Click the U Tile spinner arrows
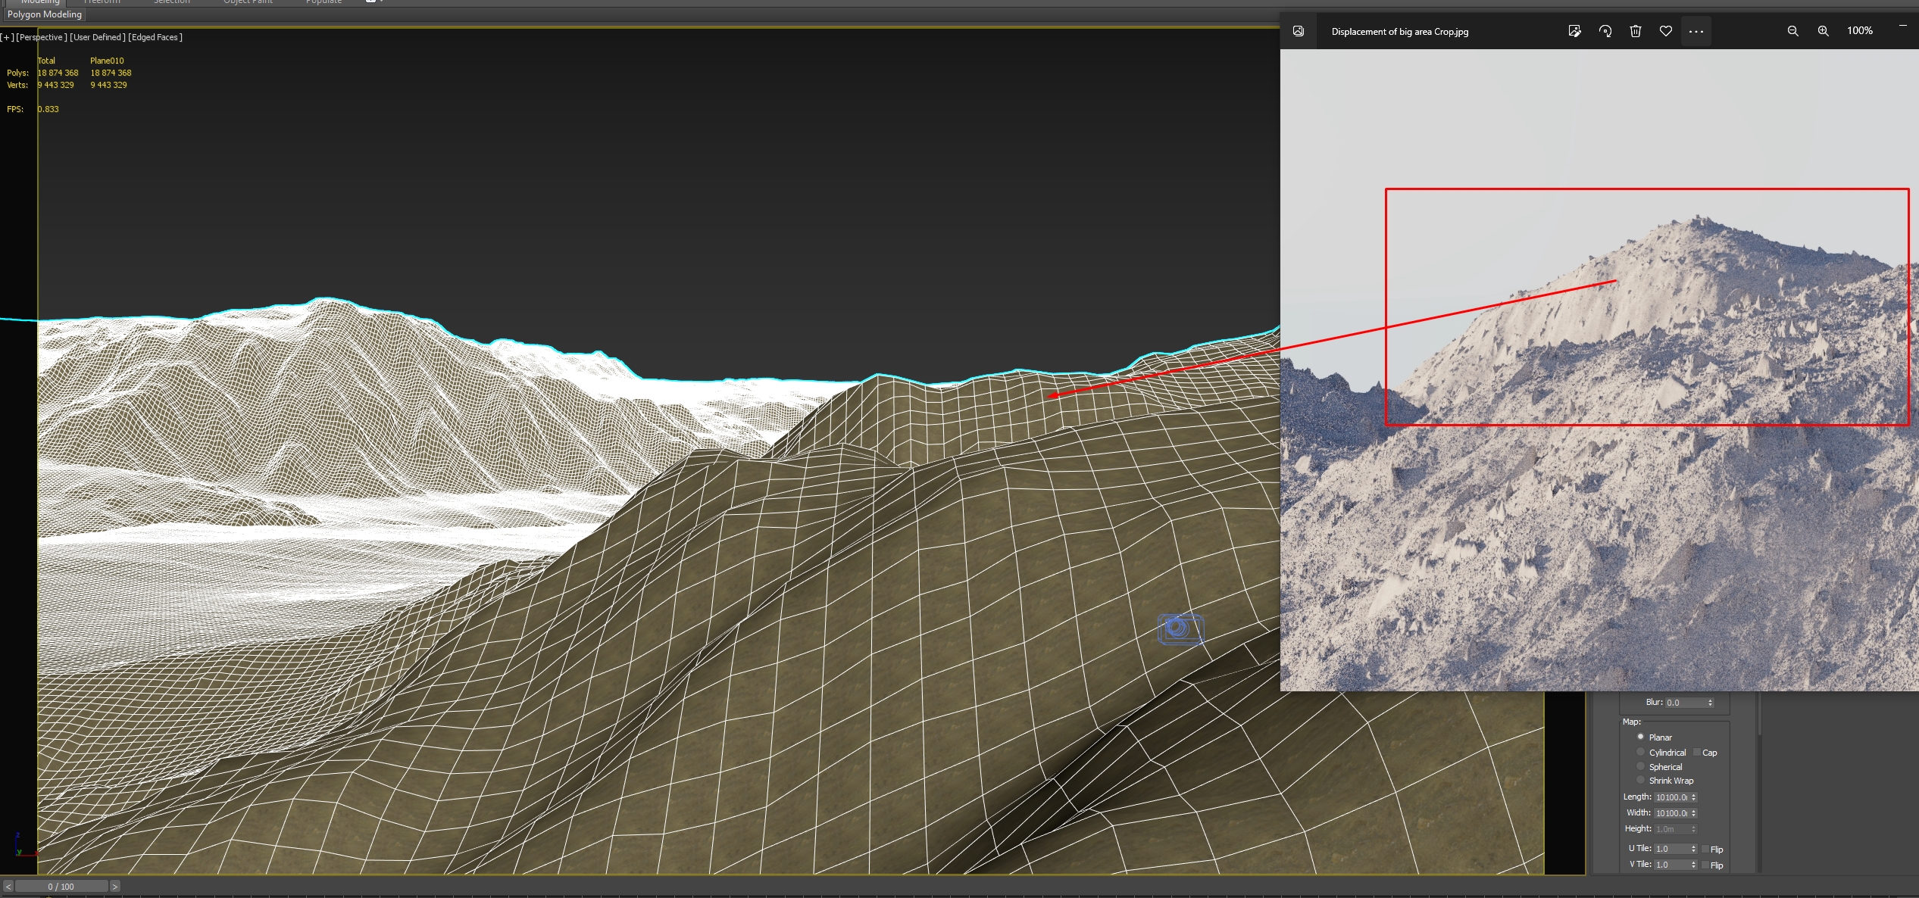 (x=1693, y=849)
